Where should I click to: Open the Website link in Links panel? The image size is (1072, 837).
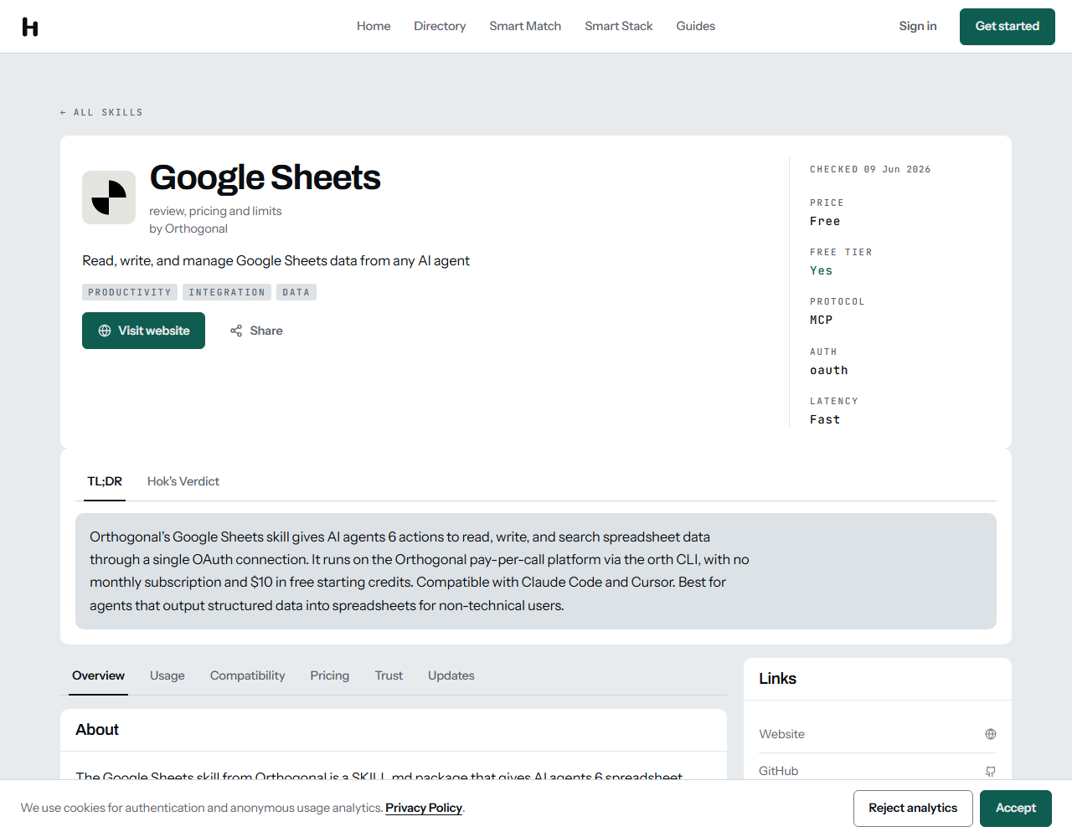click(878, 734)
